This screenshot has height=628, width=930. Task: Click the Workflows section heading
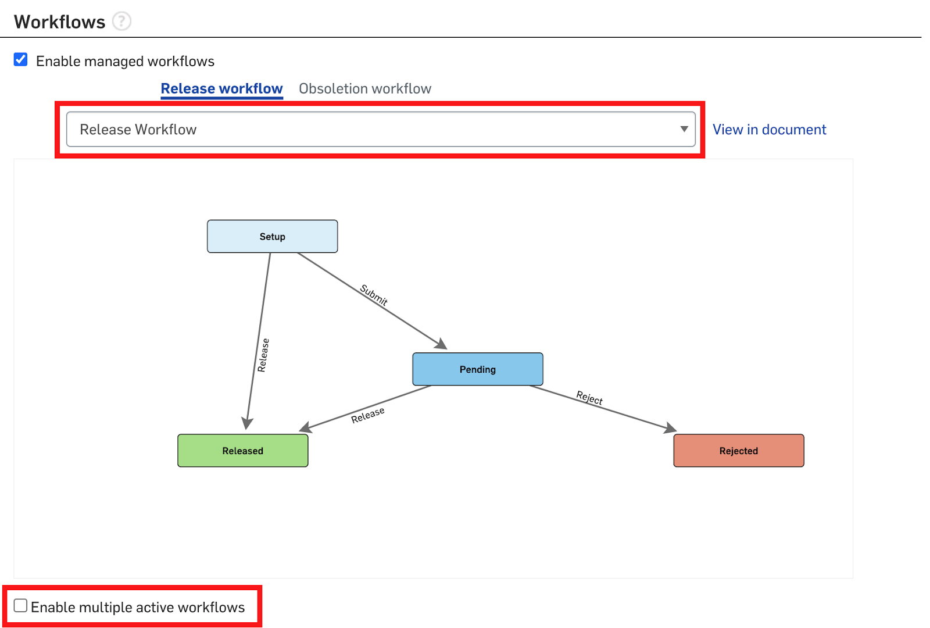pyautogui.click(x=60, y=22)
